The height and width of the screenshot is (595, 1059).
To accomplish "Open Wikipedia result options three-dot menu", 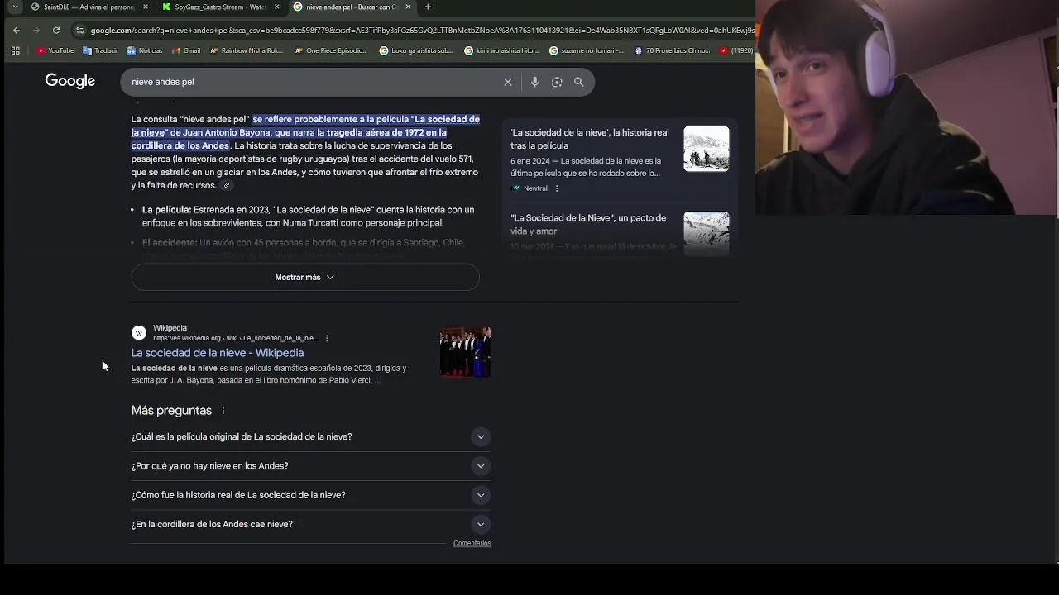I will (327, 338).
